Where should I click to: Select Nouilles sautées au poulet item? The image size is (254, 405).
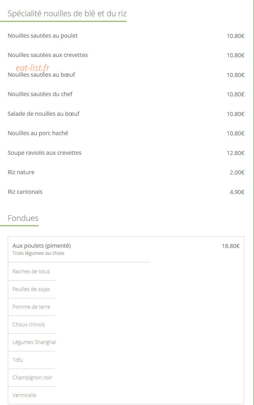tap(126, 36)
